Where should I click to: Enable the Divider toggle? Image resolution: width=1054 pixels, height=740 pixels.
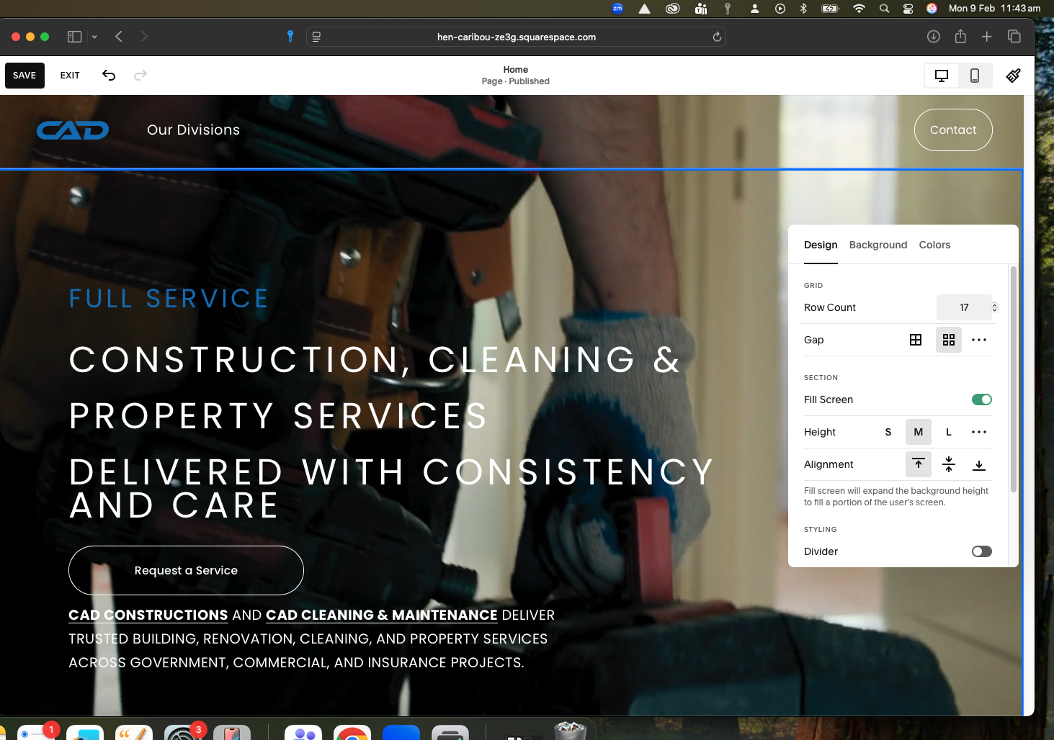(981, 551)
